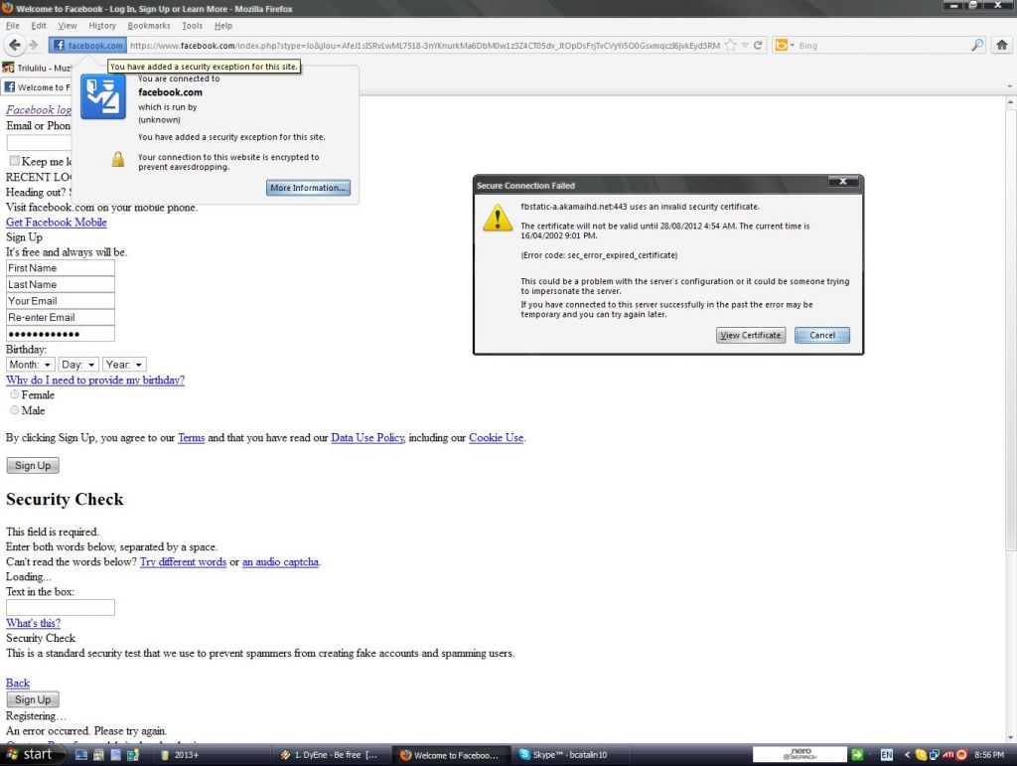The width and height of the screenshot is (1017, 766).
Task: Reload the page with the refresh icon
Action: [758, 45]
